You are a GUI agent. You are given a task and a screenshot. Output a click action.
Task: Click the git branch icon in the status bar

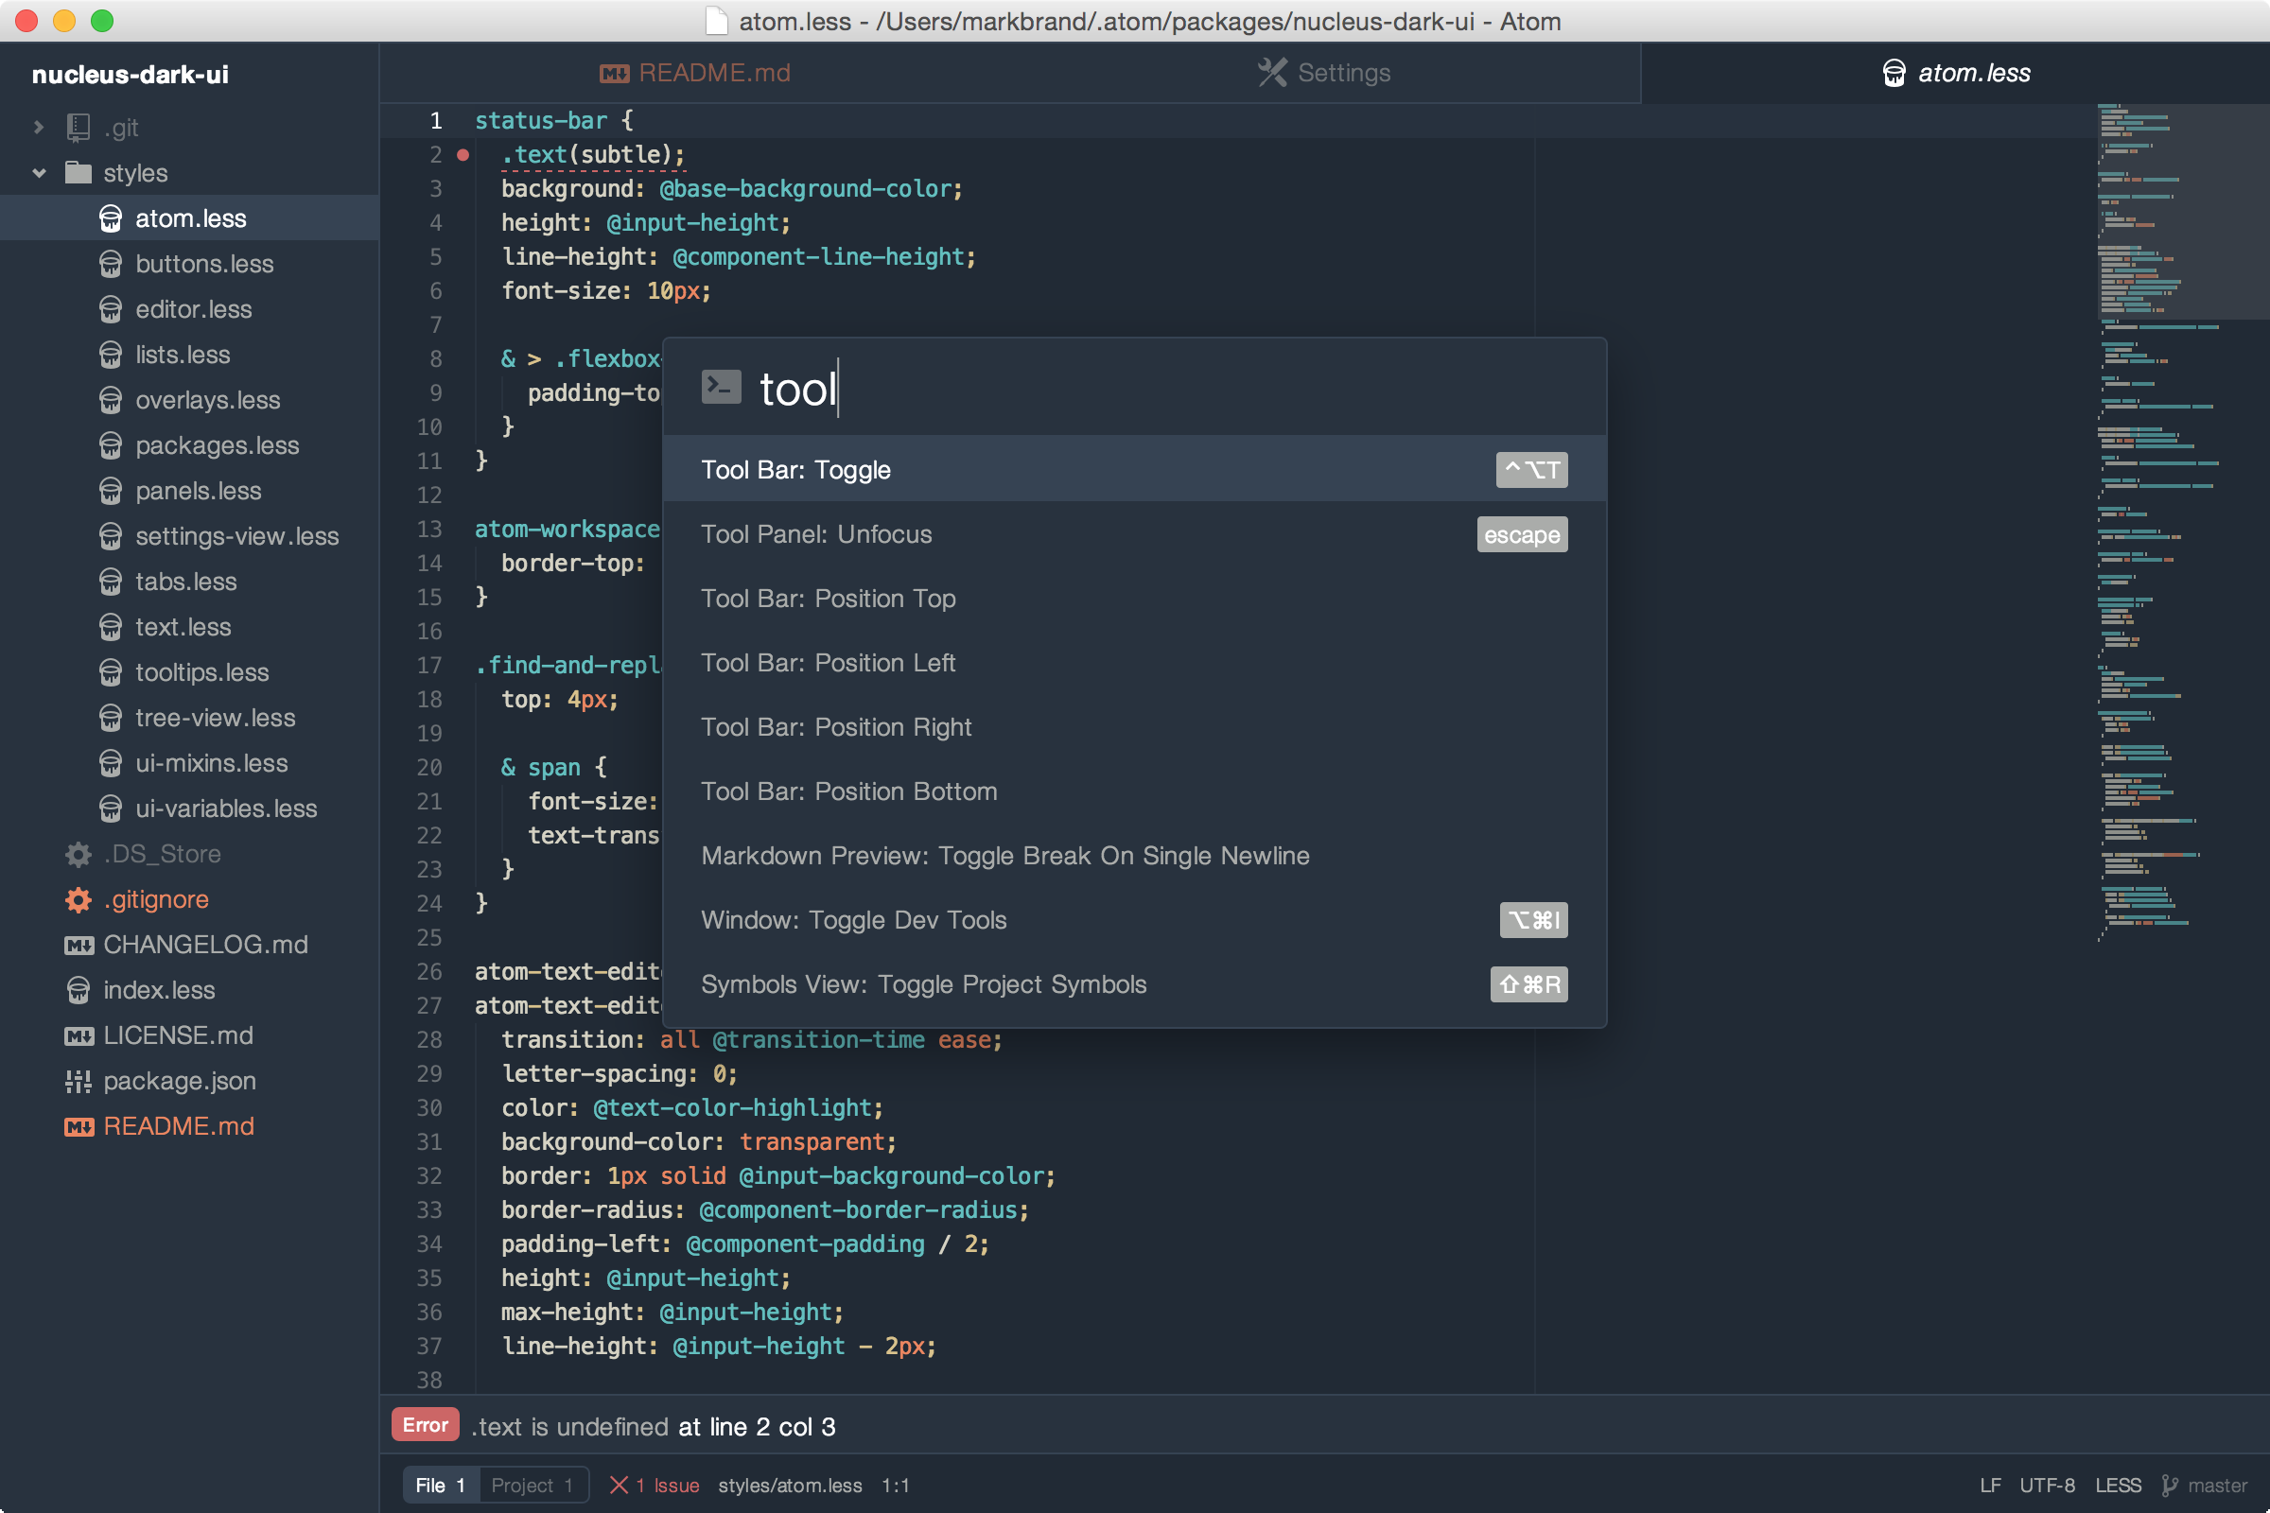pyautogui.click(x=2170, y=1485)
